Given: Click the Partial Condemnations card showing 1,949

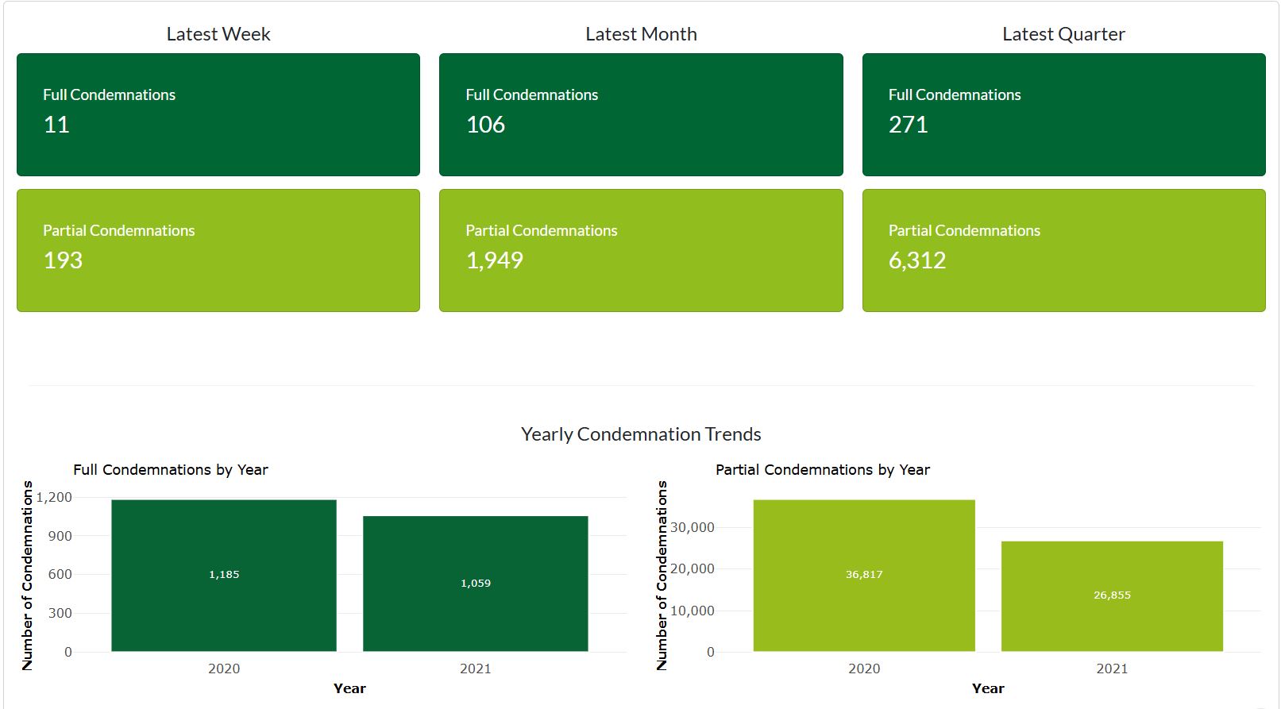Looking at the screenshot, I should [640, 250].
